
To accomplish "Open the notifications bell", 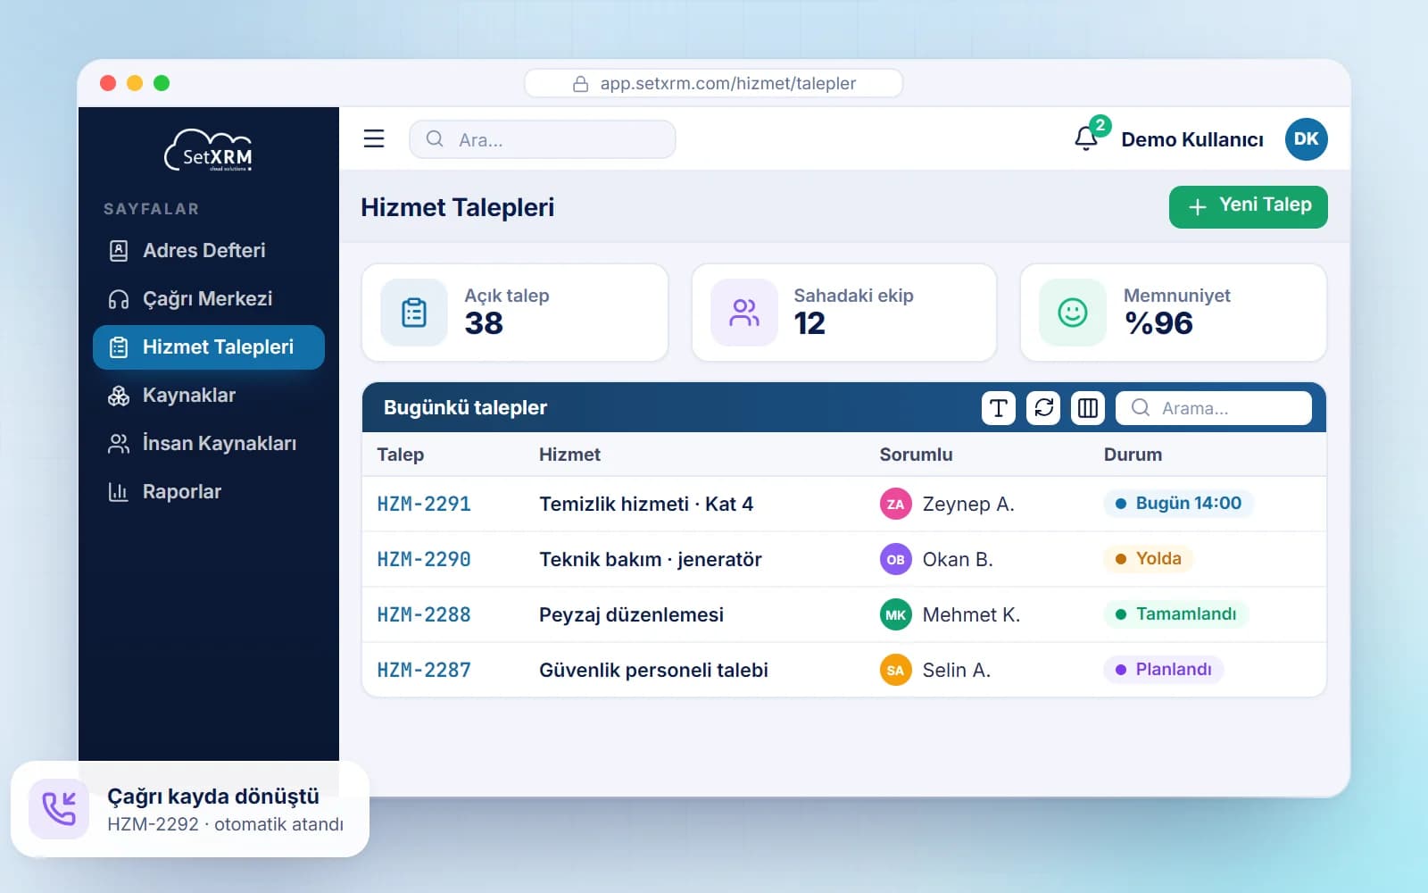I will tap(1086, 138).
